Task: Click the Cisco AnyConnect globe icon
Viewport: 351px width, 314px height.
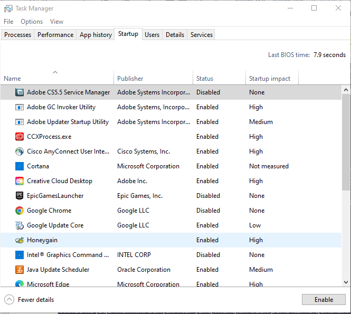Action: pyautogui.click(x=20, y=151)
